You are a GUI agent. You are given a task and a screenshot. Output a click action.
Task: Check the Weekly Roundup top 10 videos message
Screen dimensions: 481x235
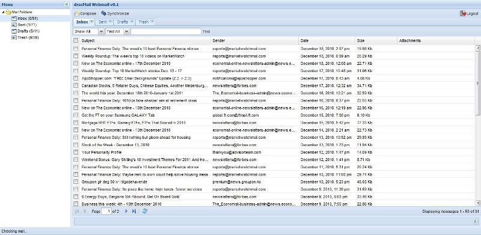tap(76, 56)
